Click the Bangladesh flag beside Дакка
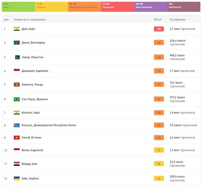This screenshot has height=187, width=202. [x=17, y=43]
